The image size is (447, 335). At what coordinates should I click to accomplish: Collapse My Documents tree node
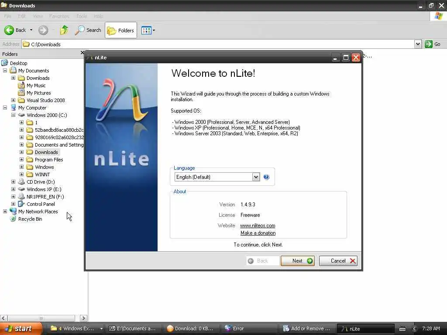tap(5, 70)
